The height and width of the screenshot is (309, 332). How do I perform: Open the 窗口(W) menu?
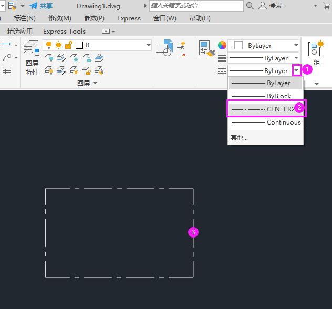(165, 18)
